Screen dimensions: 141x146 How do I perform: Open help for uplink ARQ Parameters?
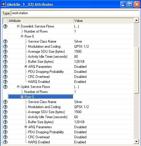pyautogui.click(x=5, y=127)
